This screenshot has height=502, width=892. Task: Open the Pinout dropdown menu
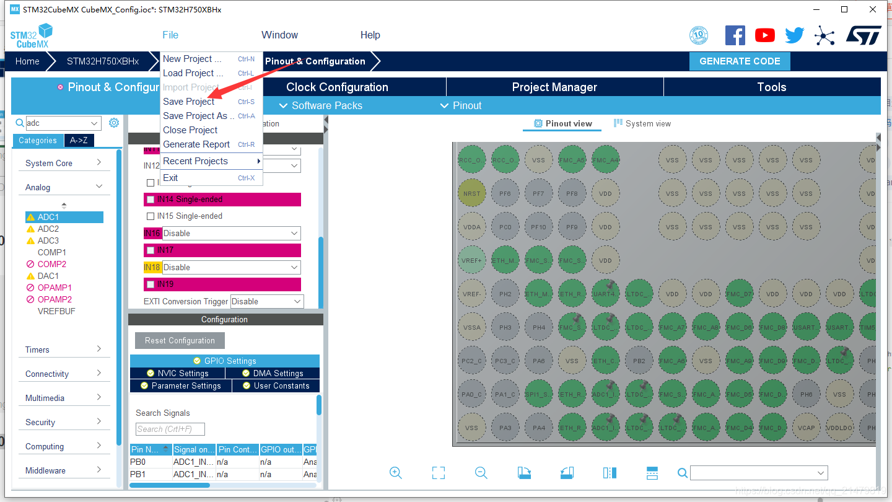click(460, 105)
